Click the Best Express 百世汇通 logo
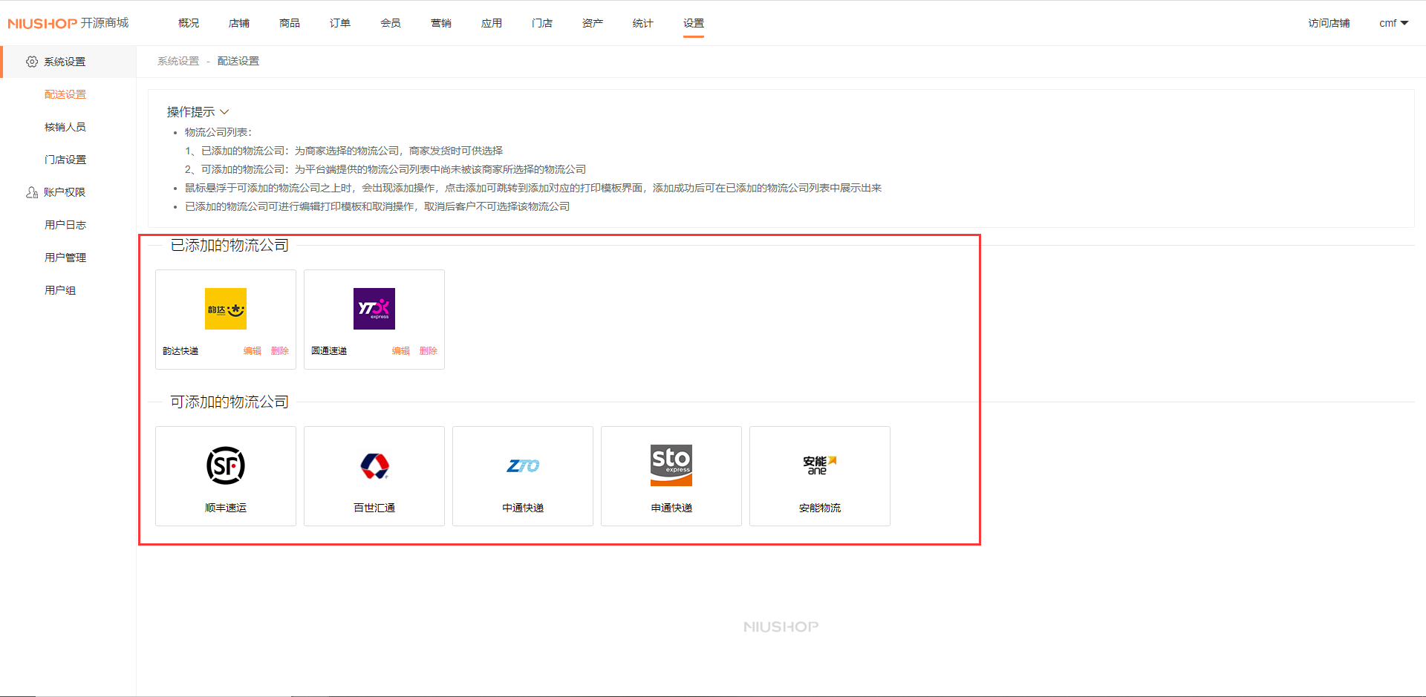The height and width of the screenshot is (697, 1426). 374,465
